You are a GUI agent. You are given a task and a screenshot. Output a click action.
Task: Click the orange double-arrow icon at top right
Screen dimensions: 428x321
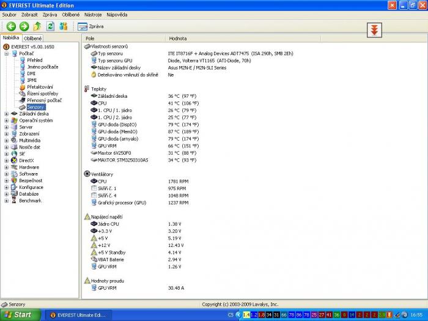coord(374,30)
